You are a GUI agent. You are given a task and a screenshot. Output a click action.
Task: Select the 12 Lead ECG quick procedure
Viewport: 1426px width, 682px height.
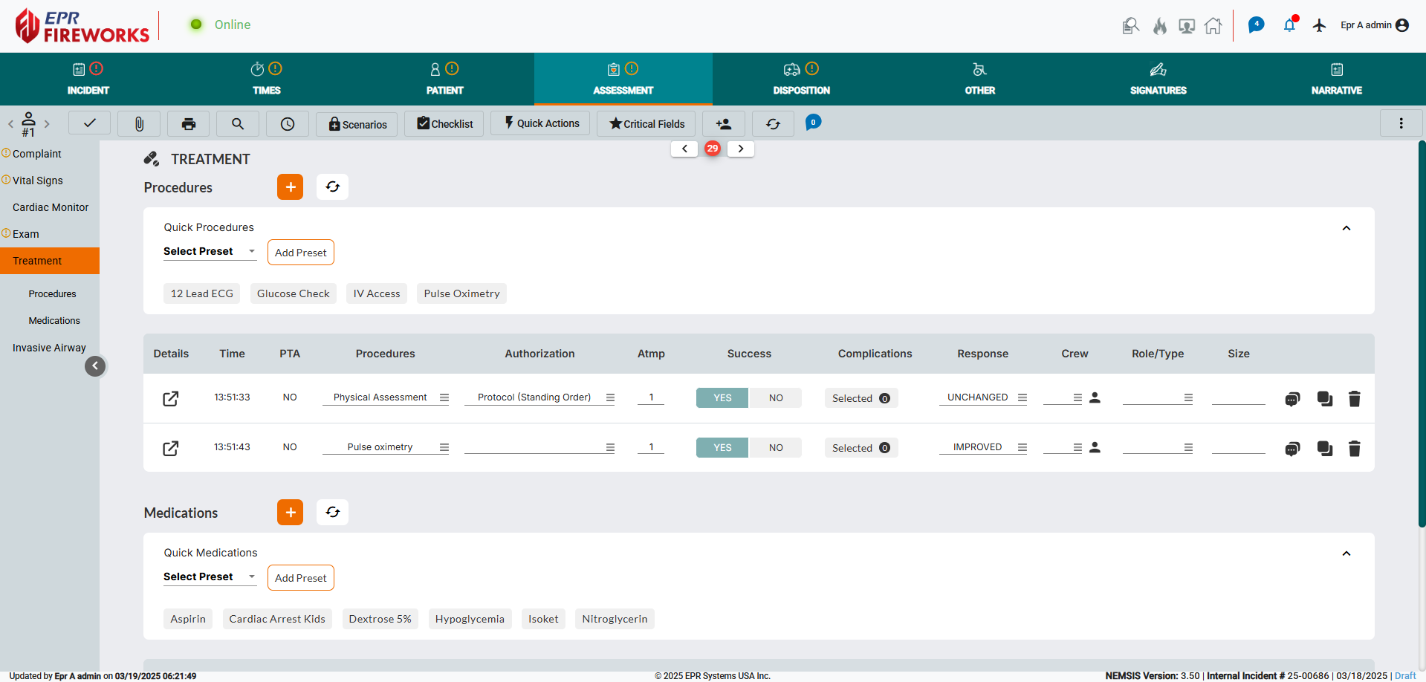[x=202, y=293]
